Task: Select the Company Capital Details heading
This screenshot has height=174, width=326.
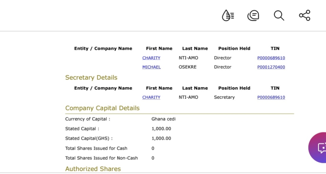Action: (102, 108)
